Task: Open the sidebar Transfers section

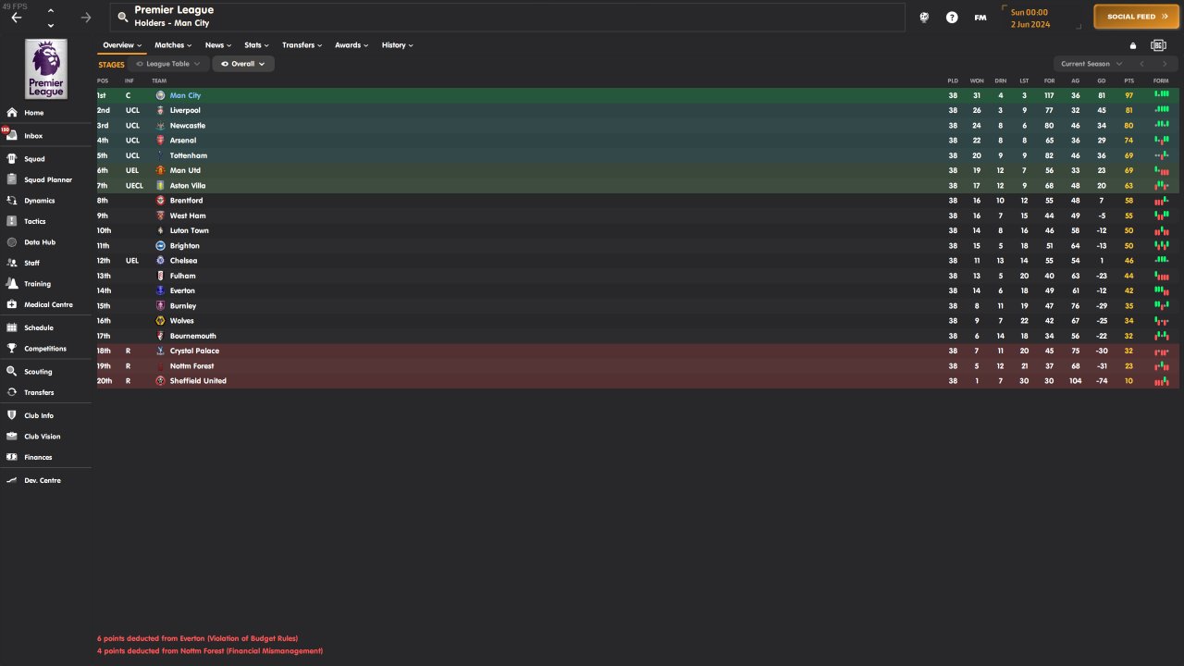Action: 39,392
